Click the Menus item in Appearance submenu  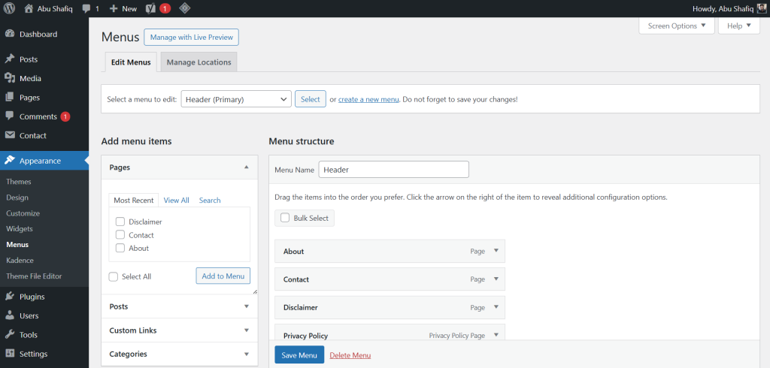point(17,244)
